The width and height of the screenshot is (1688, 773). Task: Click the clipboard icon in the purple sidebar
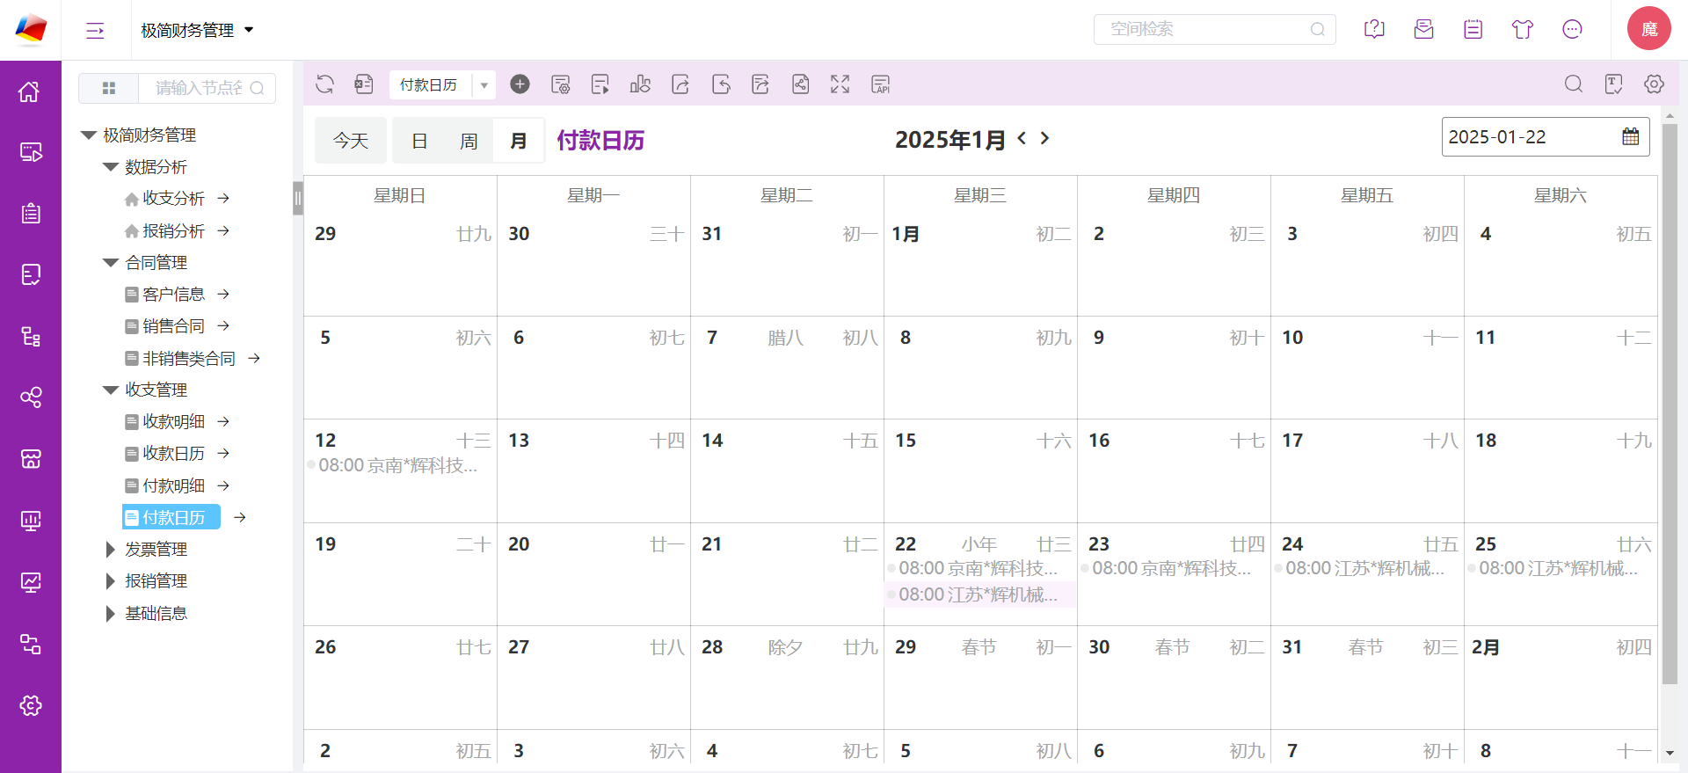pyautogui.click(x=31, y=214)
